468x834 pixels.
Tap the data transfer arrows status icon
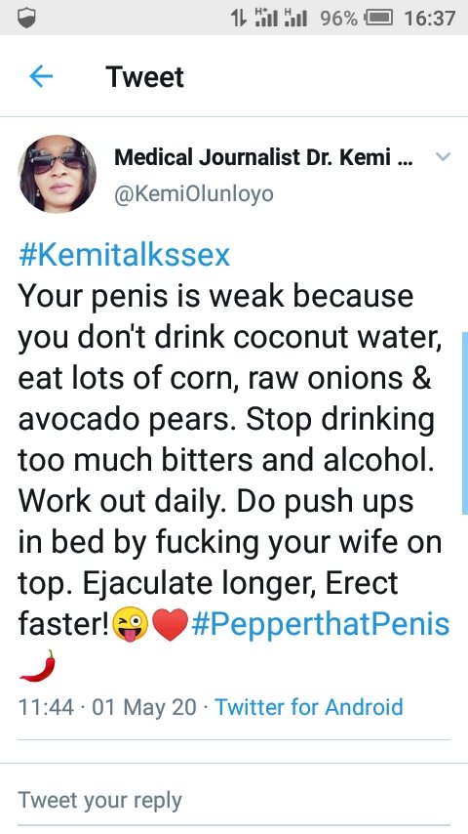click(x=239, y=19)
